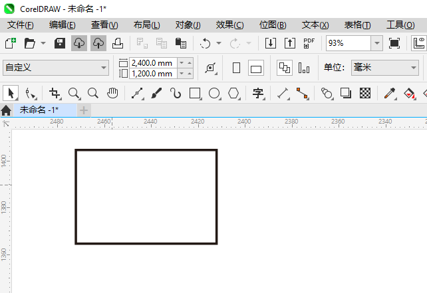Select landscape page orientation
The width and height of the screenshot is (427, 293).
(x=256, y=68)
